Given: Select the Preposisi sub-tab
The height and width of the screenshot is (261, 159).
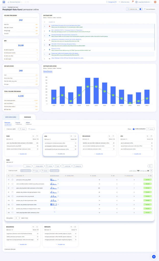Looking at the screenshot, I should click(x=18, y=123).
